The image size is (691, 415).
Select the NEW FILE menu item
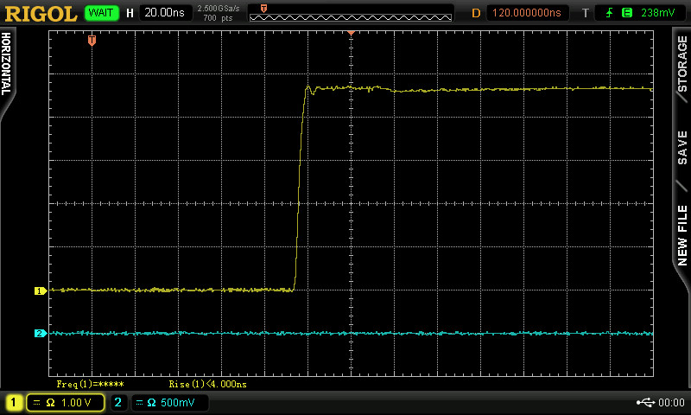682,233
